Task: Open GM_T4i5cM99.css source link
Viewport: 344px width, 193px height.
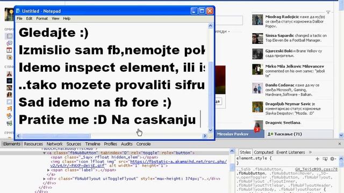Action: point(316,169)
